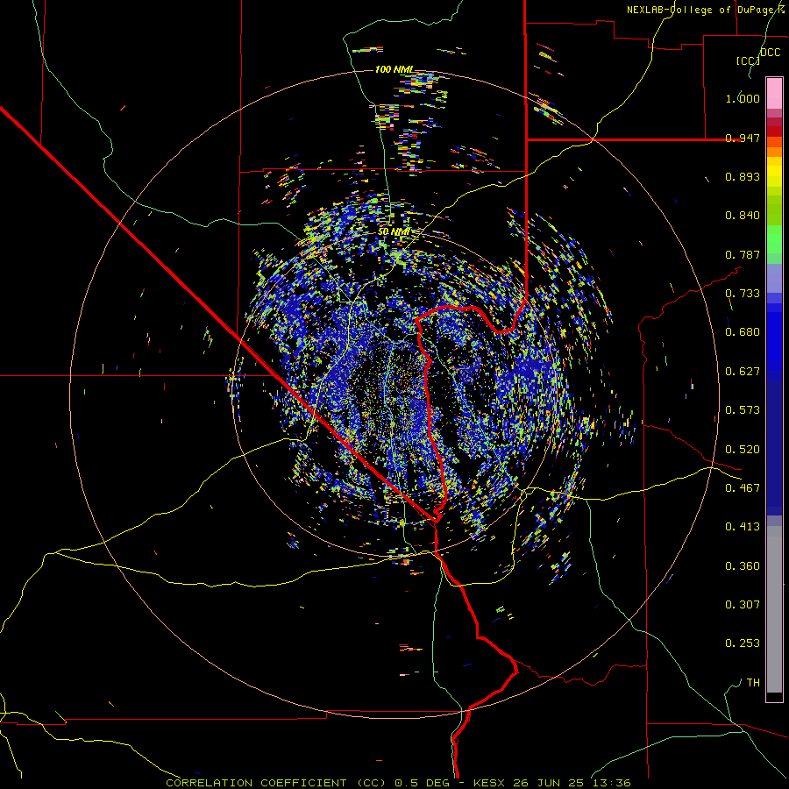Click the 0.733 scale value

pyautogui.click(x=743, y=294)
